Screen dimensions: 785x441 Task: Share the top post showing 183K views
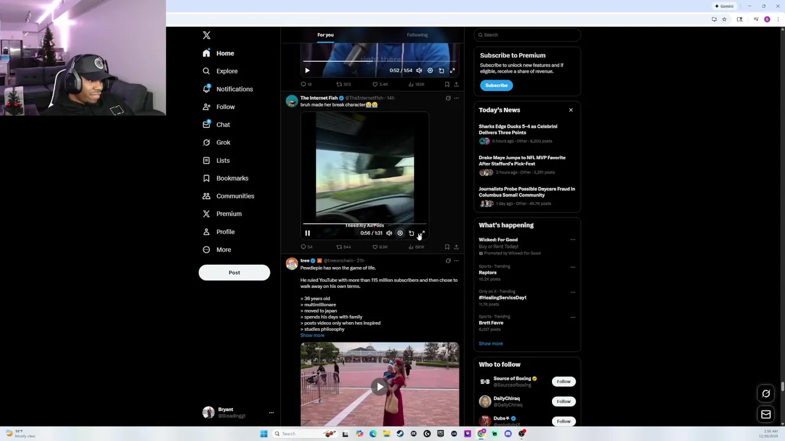[456, 85]
